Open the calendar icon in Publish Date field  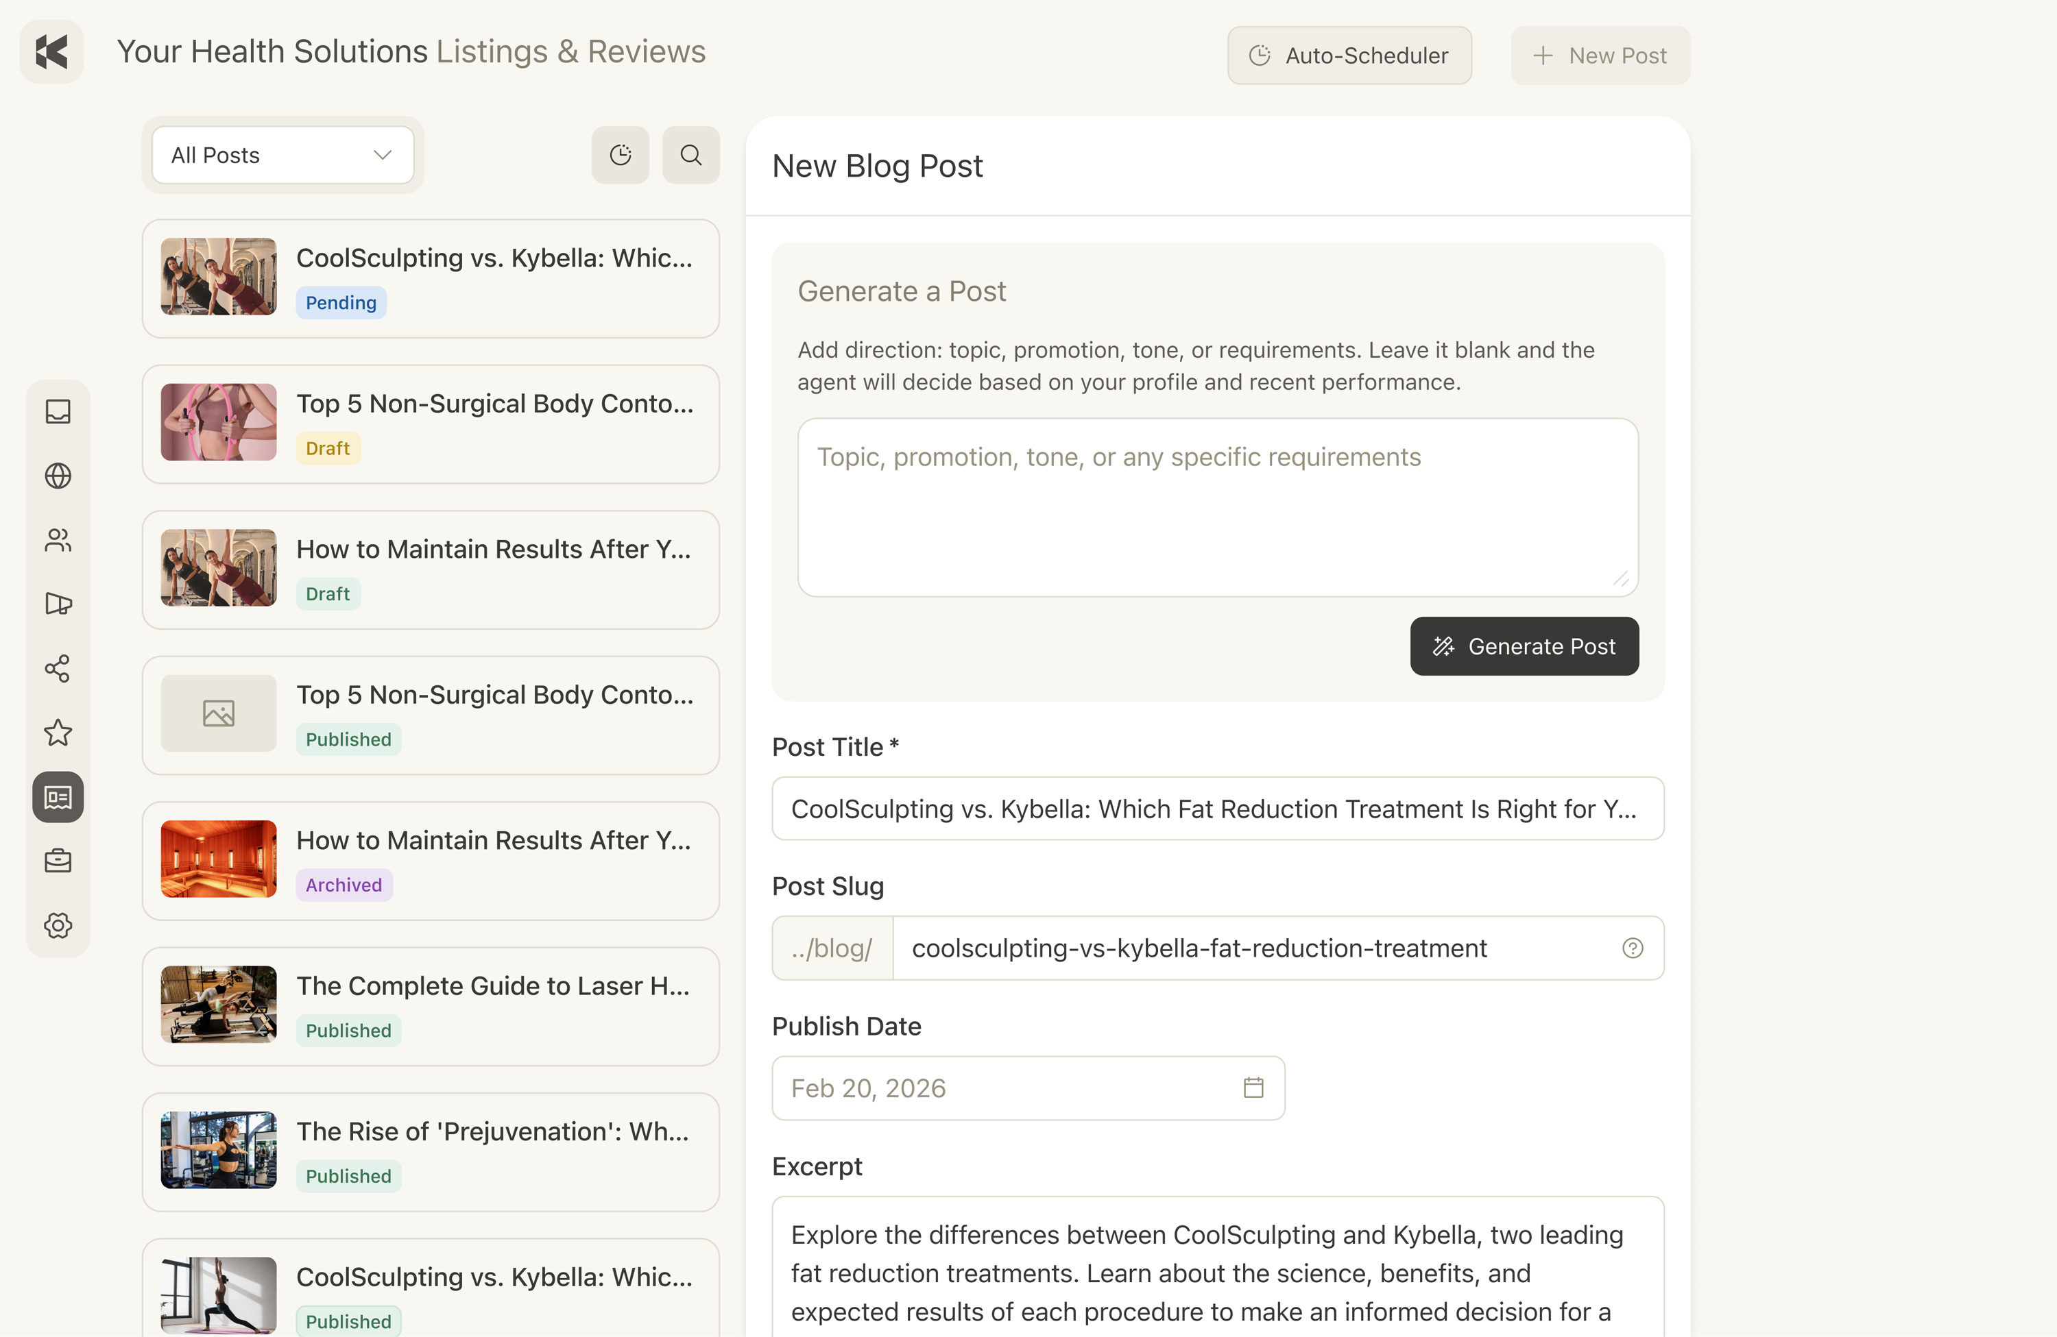(x=1253, y=1088)
